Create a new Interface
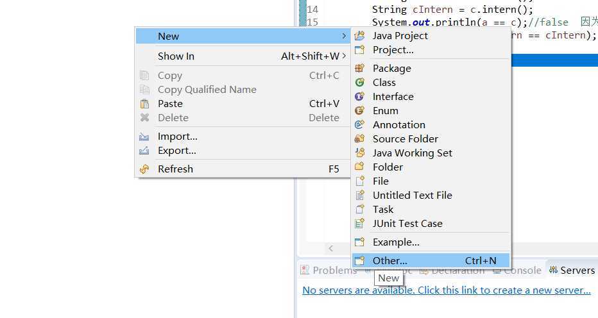The height and width of the screenshot is (318, 598). point(431,96)
